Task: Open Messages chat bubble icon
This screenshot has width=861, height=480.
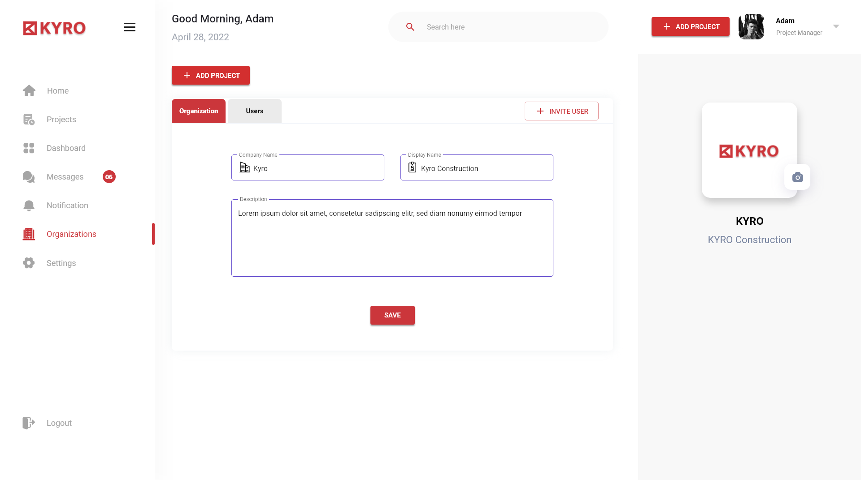Action: [29, 177]
